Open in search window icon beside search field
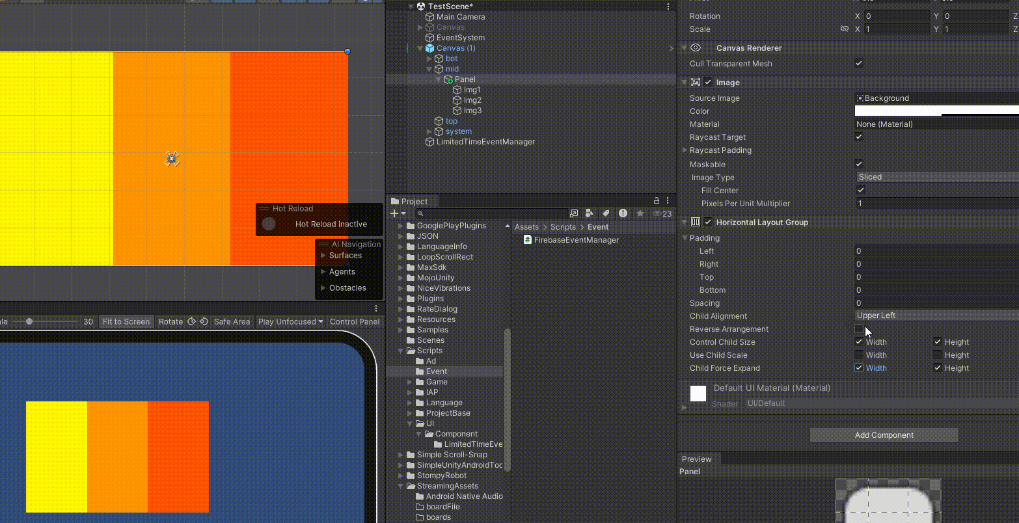 tap(574, 213)
